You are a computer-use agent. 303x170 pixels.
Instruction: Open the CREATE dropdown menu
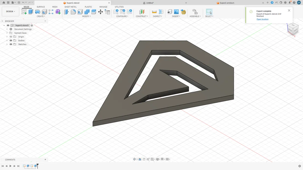click(41, 16)
